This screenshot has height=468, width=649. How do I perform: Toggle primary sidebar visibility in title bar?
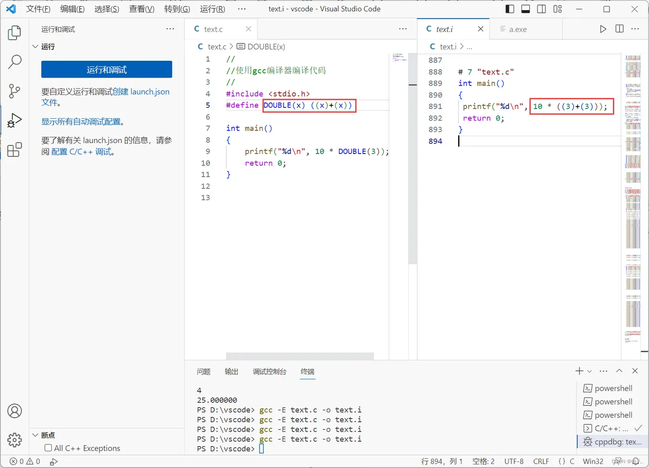pos(509,9)
